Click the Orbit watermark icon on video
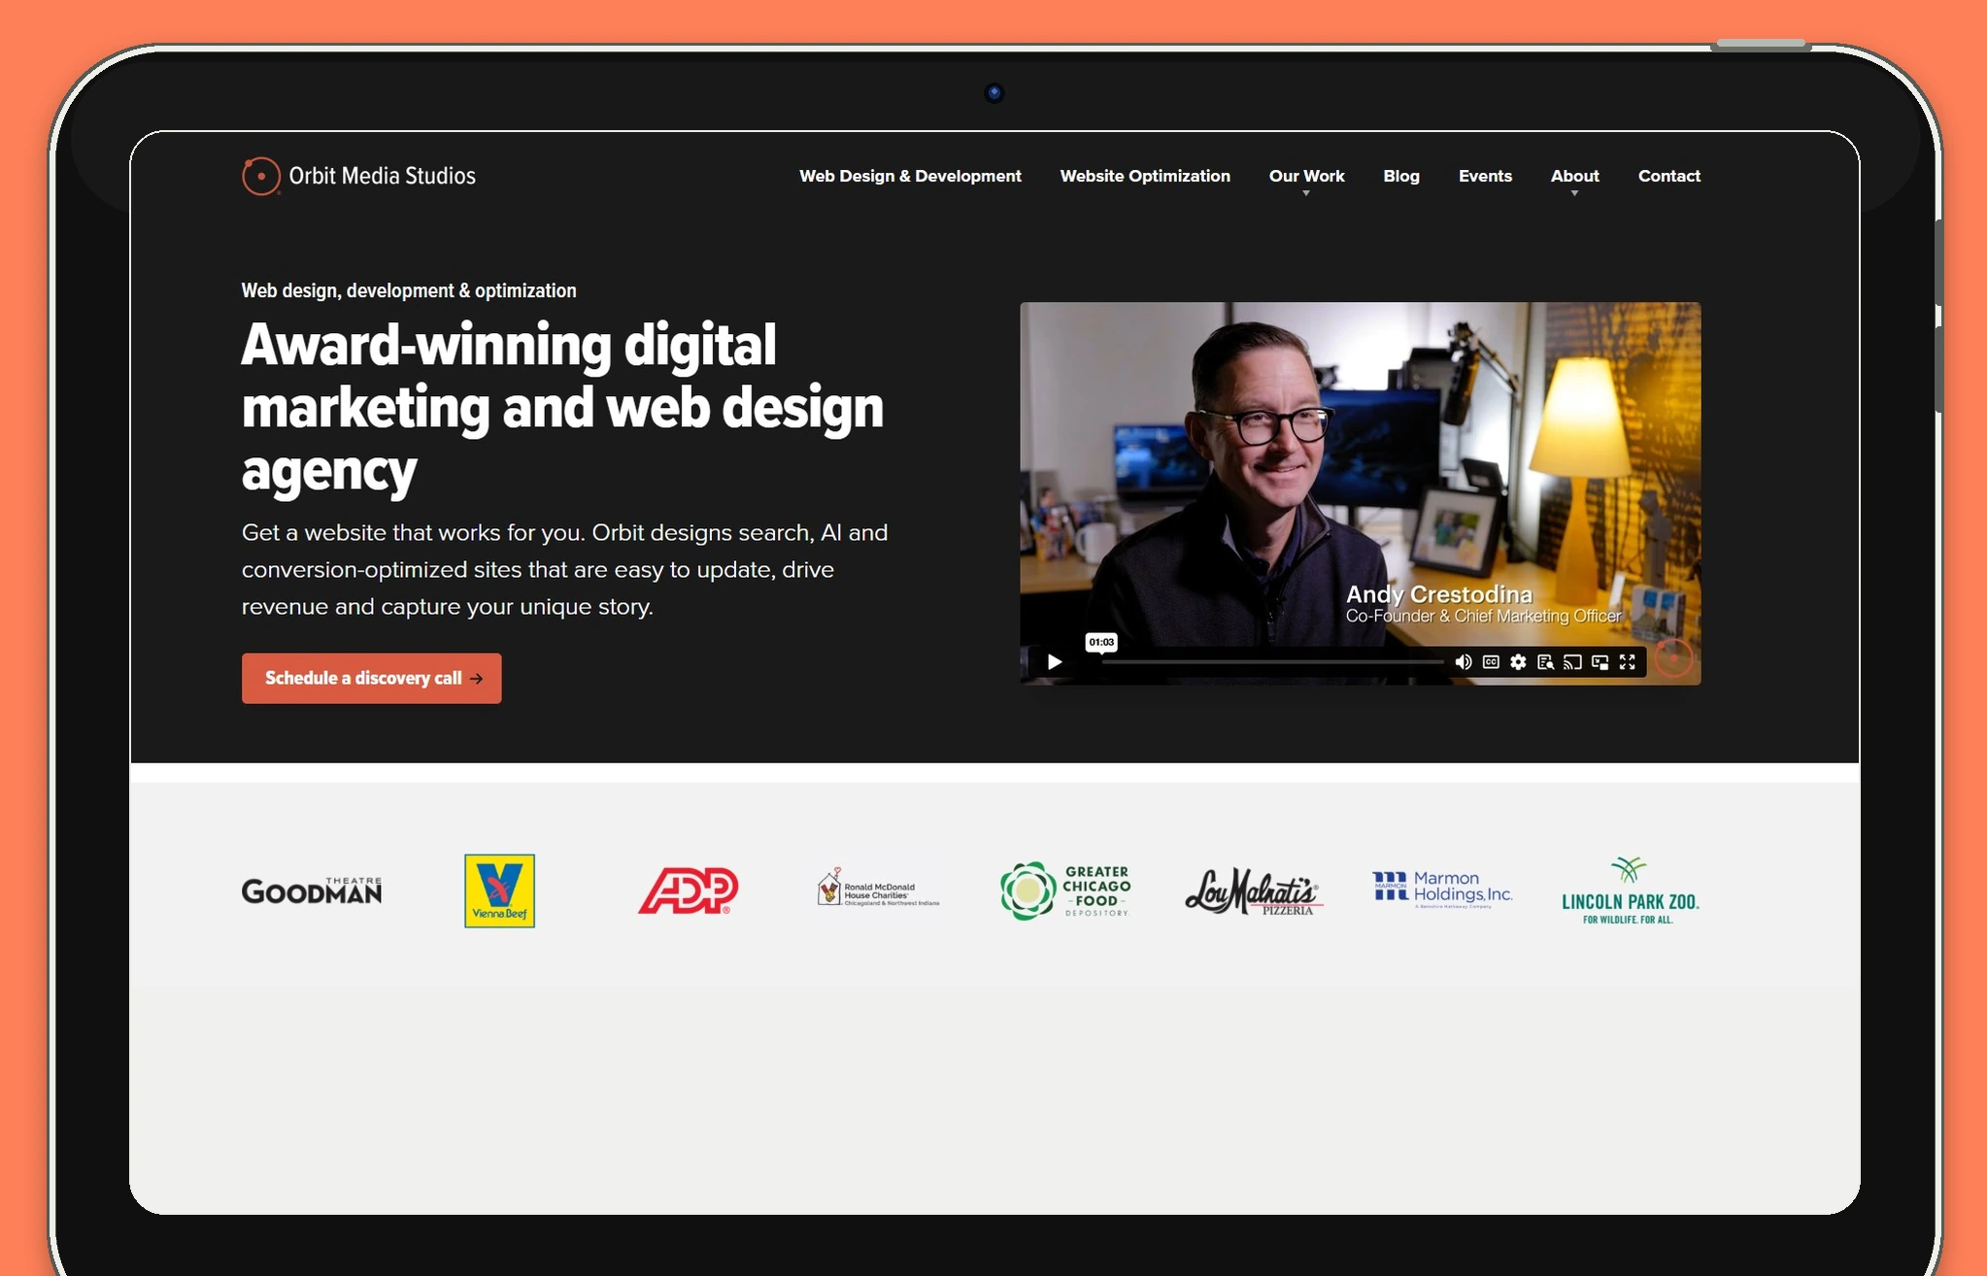The height and width of the screenshot is (1276, 1987). click(x=1673, y=657)
